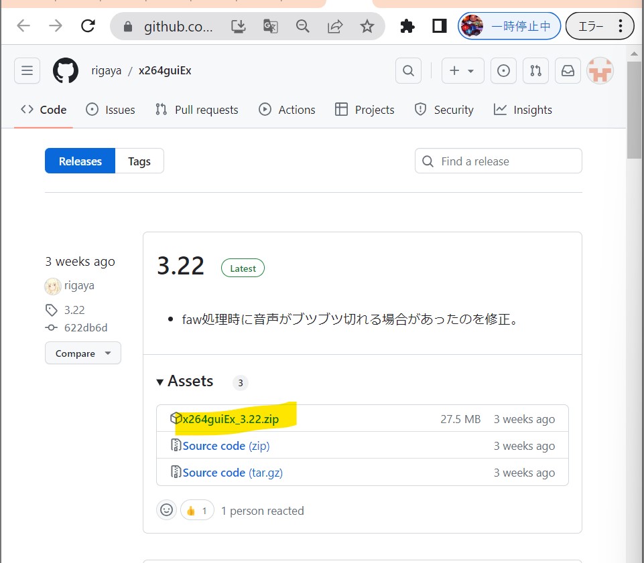Go to GitHub home via Octocat logo
The width and height of the screenshot is (644, 563).
[x=66, y=70]
